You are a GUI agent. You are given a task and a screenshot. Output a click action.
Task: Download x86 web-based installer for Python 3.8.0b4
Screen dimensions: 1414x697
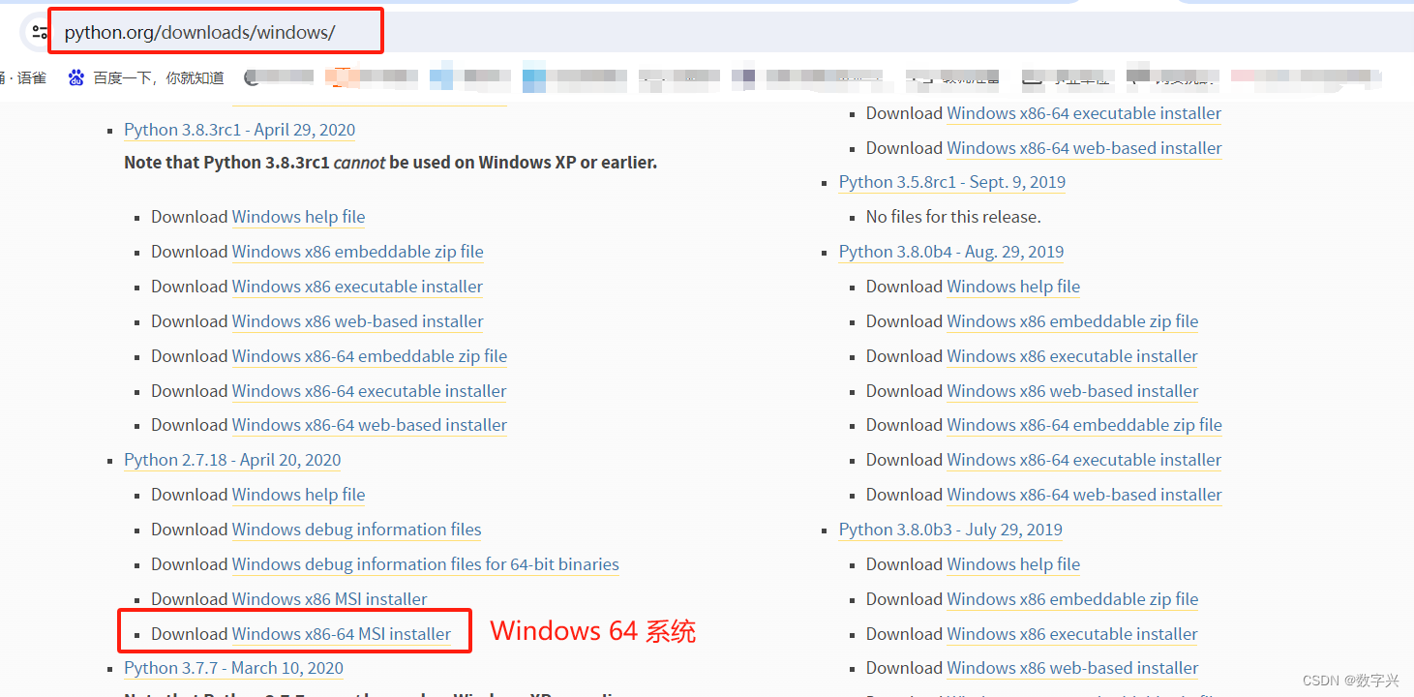click(x=1073, y=391)
